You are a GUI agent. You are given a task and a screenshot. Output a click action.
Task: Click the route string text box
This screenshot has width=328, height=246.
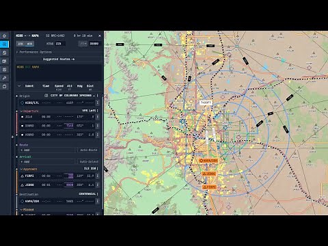pyautogui.click(x=59, y=72)
